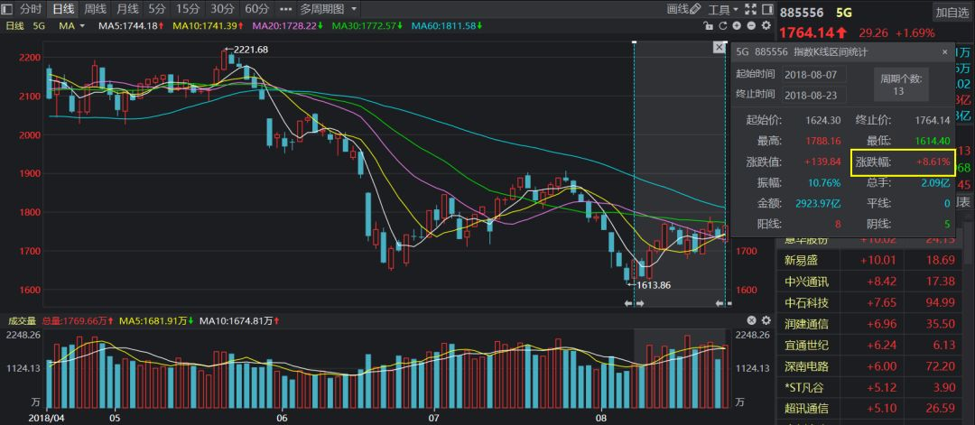Screen dimensions: 975x425
Task: Close the 成交量 volume subpanel
Action: 751,320
